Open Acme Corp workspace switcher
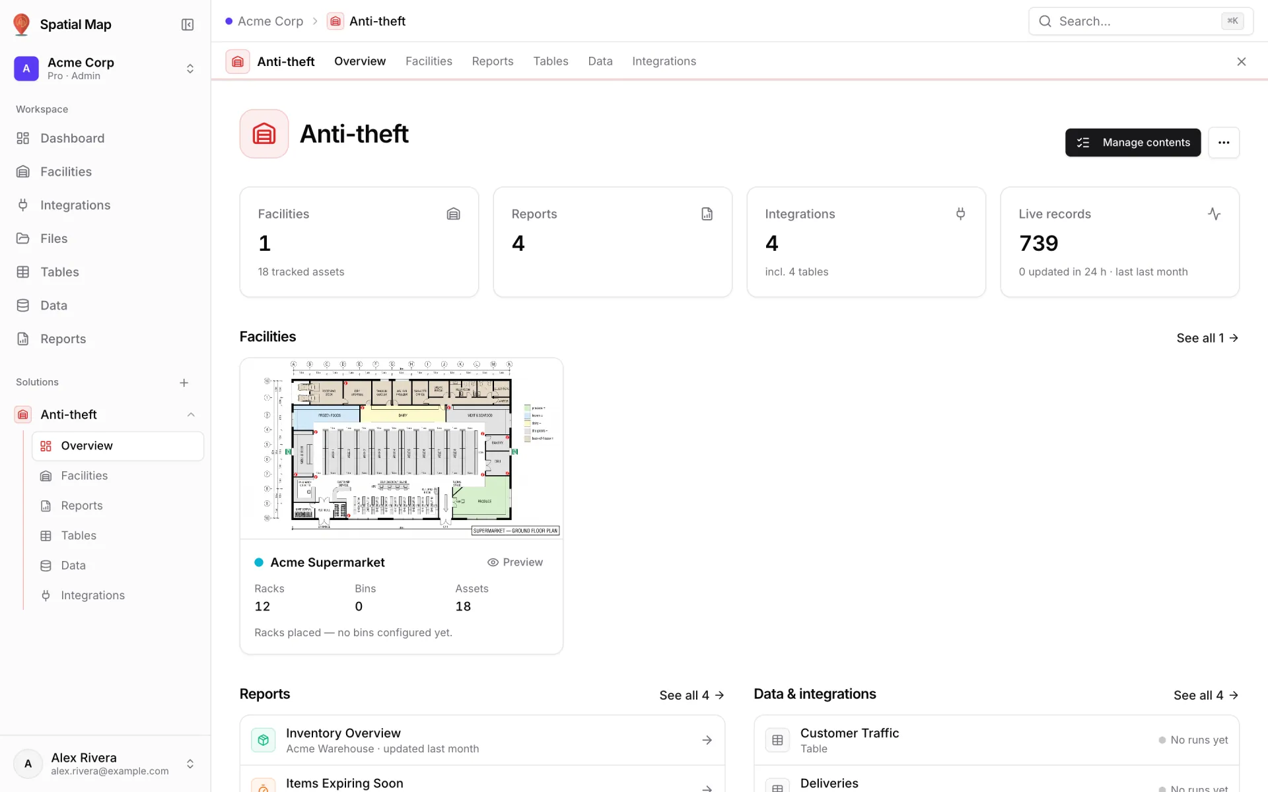The height and width of the screenshot is (792, 1268). [x=106, y=69]
